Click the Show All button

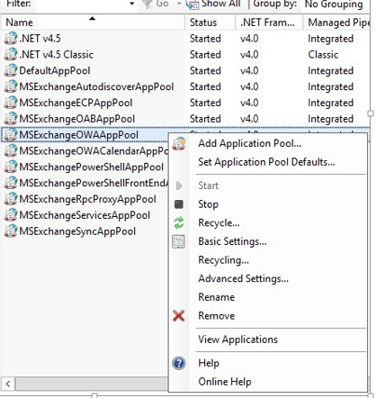click(x=213, y=5)
